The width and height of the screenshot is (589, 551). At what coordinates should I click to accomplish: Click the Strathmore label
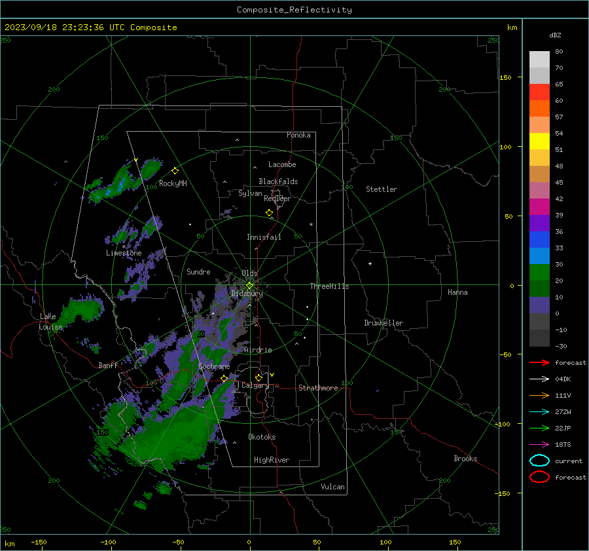pyautogui.click(x=318, y=388)
